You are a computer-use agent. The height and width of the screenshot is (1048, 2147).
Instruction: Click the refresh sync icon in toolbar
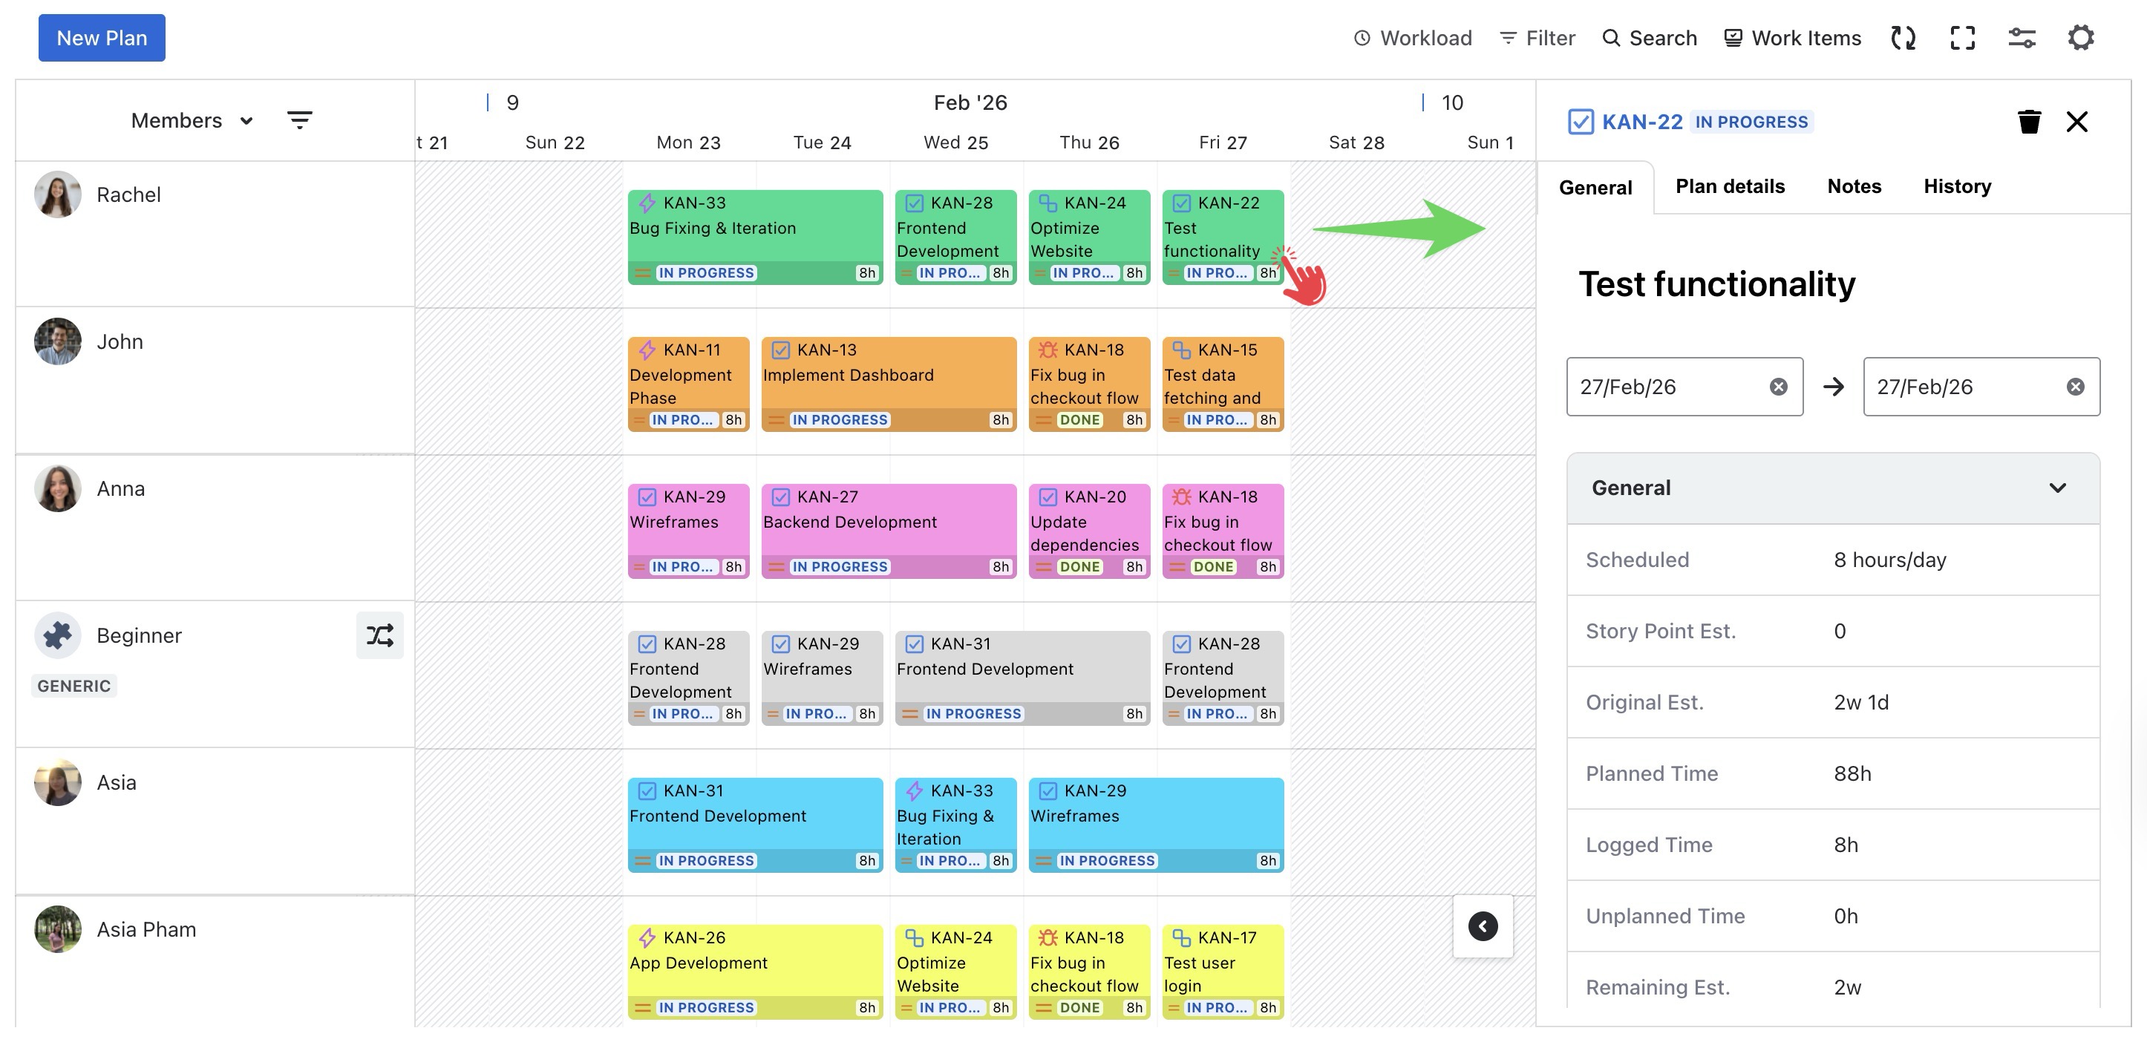pyautogui.click(x=1903, y=38)
